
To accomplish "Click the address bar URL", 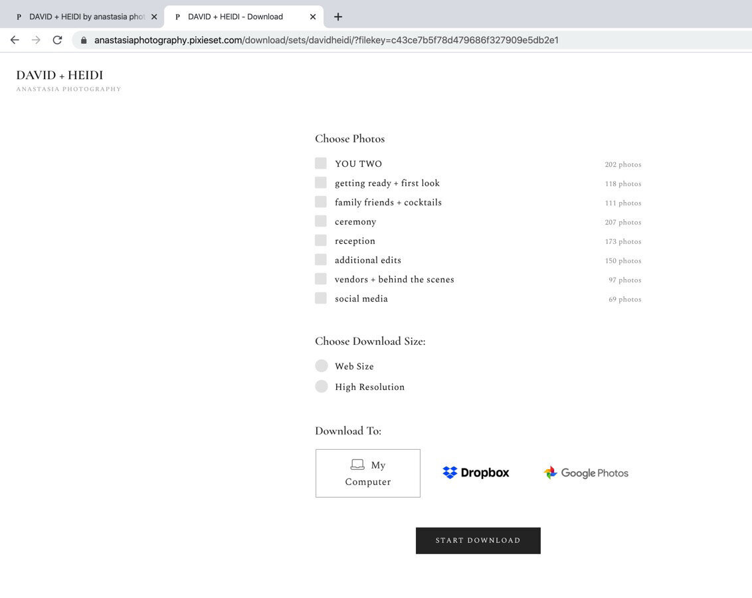I will pos(326,41).
